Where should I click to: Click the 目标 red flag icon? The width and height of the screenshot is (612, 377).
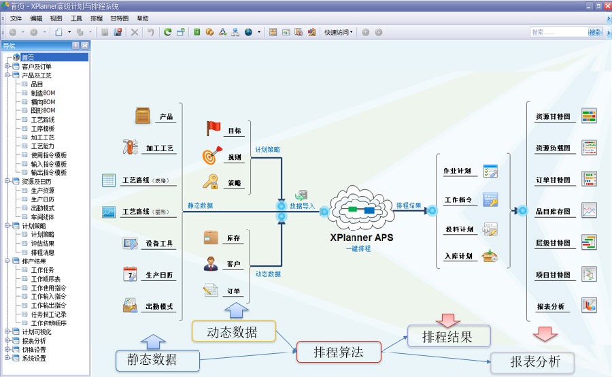pyautogui.click(x=214, y=128)
